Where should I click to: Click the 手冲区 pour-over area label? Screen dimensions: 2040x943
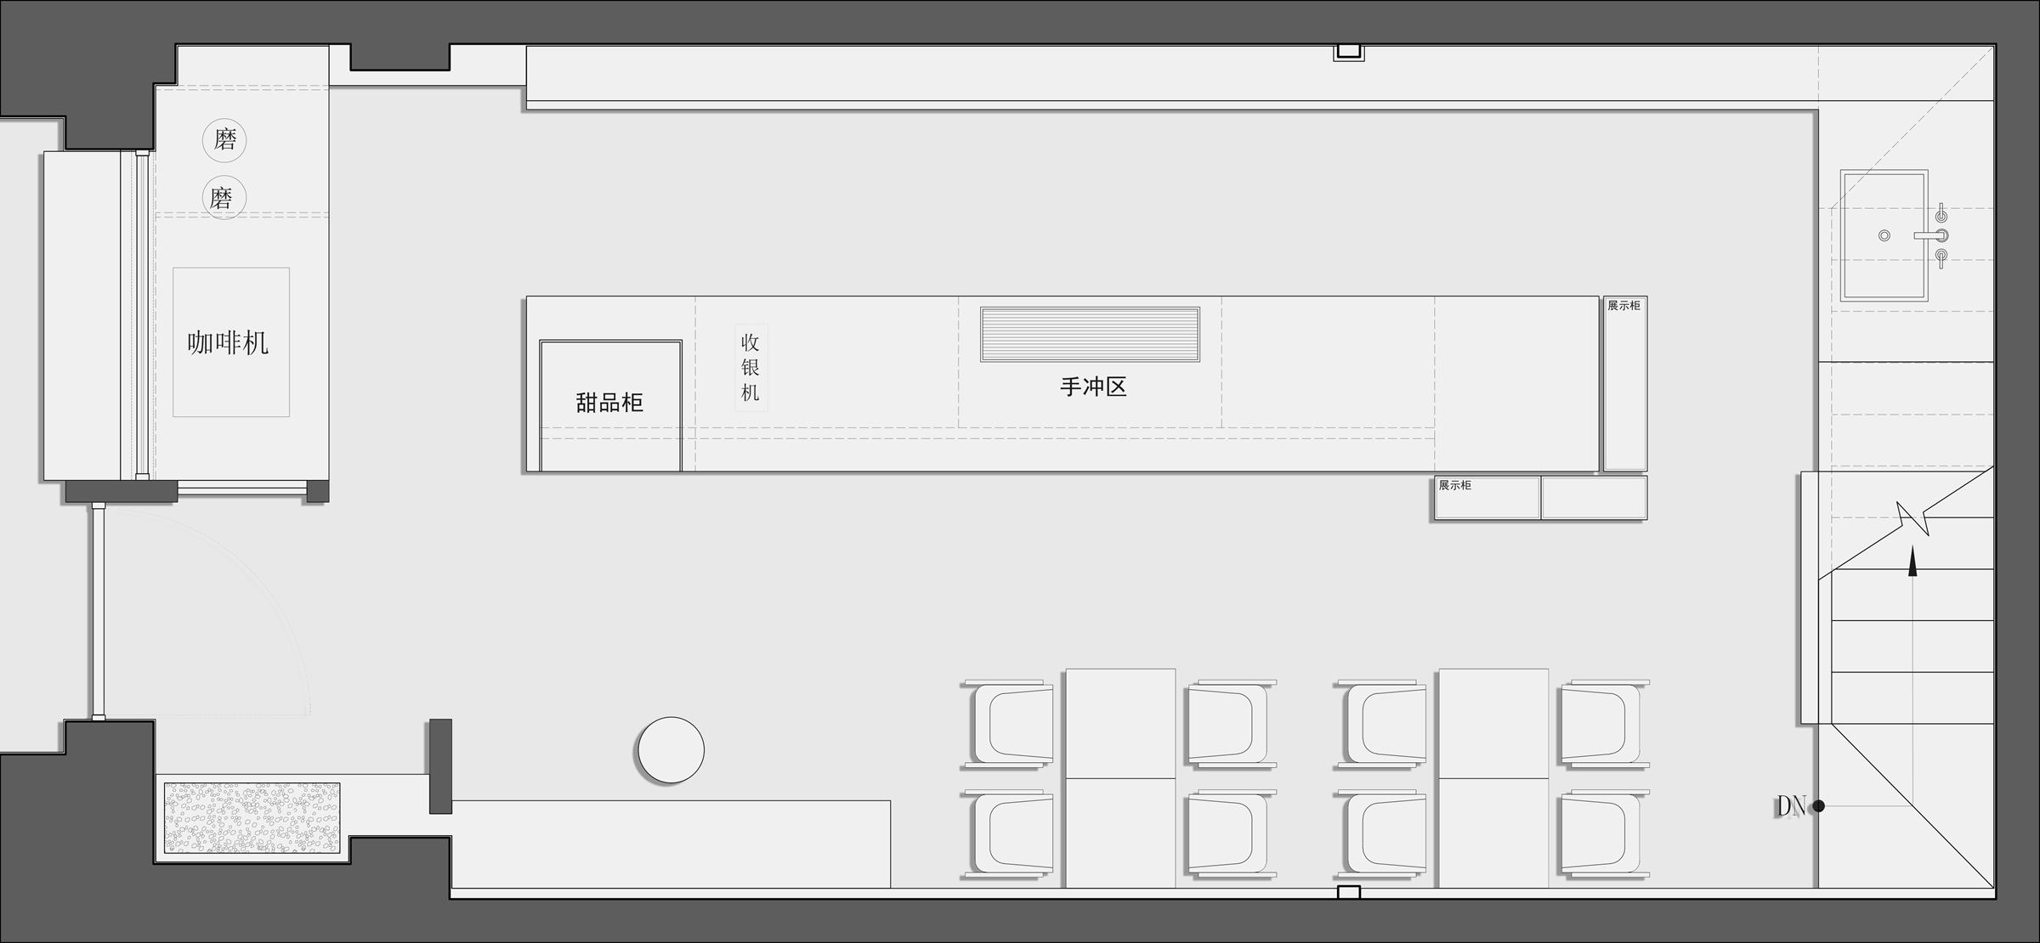click(x=1093, y=387)
